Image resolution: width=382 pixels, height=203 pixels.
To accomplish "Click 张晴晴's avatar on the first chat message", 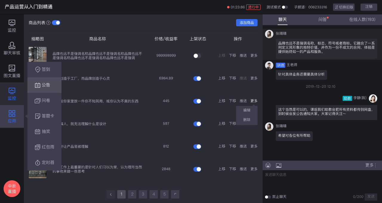I will point(269,34).
